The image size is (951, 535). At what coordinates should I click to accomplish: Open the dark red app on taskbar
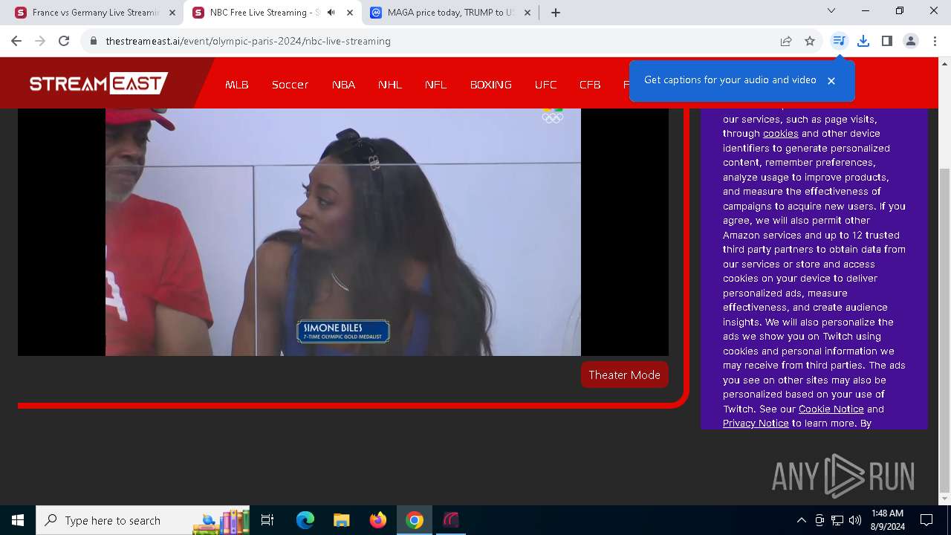451,520
